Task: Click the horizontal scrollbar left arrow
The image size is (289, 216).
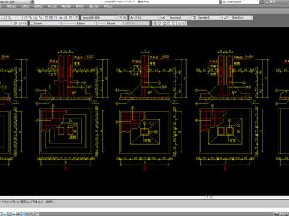Action: coord(208,197)
